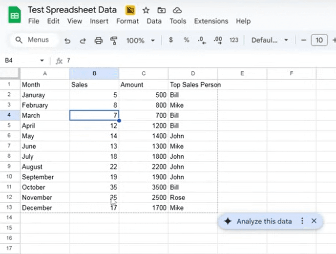Select column A header
This screenshot has height=254, width=336.
point(45,74)
